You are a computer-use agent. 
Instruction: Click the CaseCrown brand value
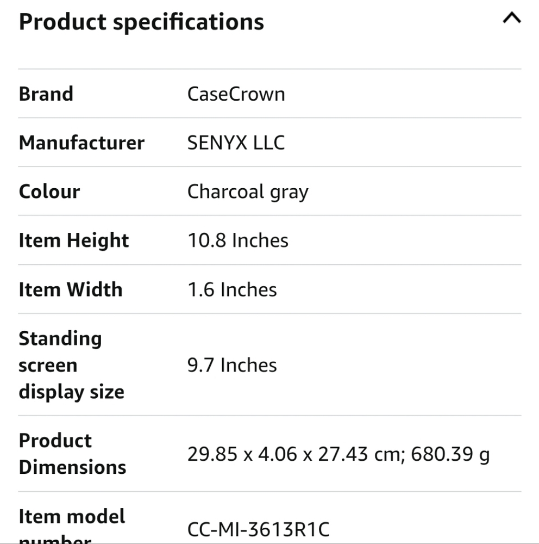pos(236,94)
